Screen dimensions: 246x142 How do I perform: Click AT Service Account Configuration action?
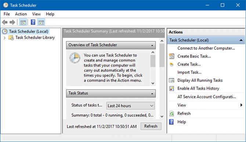pyautogui.click(x=207, y=97)
